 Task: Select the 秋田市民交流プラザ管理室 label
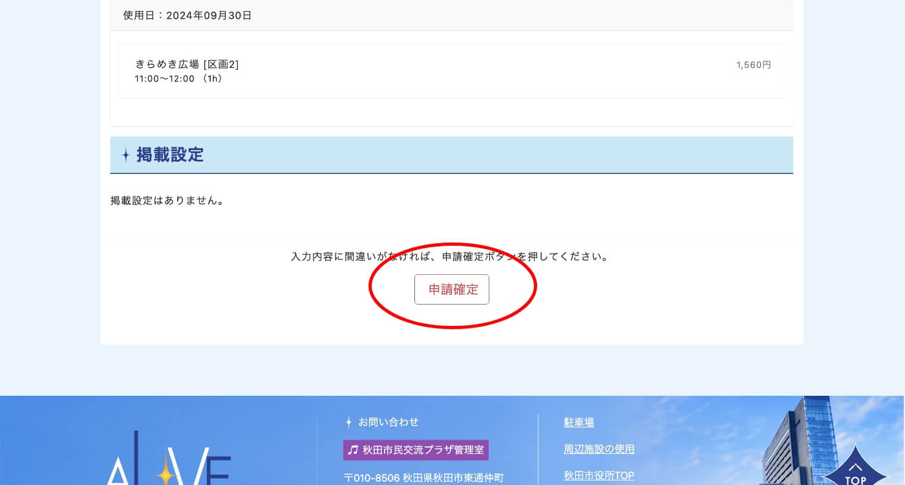423,450
